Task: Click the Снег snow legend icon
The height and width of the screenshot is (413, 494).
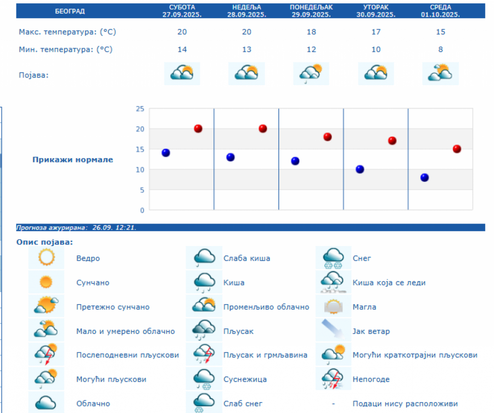Action: point(333,258)
